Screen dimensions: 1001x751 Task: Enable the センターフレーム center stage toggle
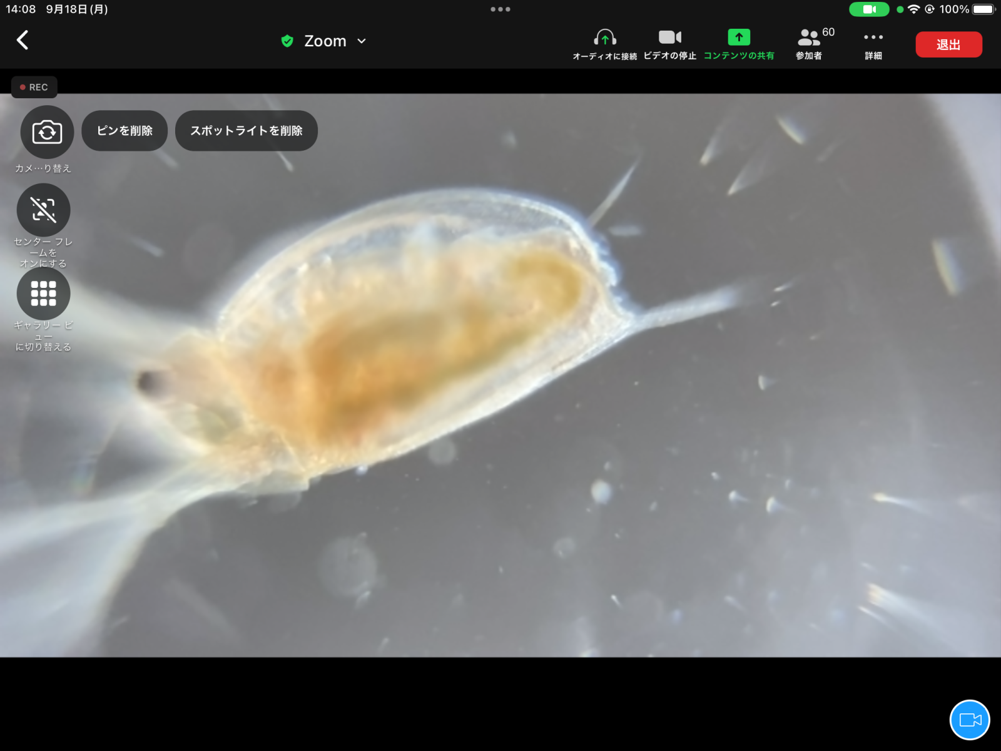pos(43,210)
